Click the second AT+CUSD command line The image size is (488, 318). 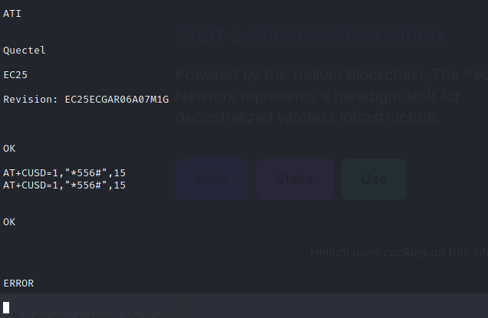pyautogui.click(x=64, y=185)
